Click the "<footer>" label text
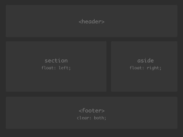 coord(92,111)
